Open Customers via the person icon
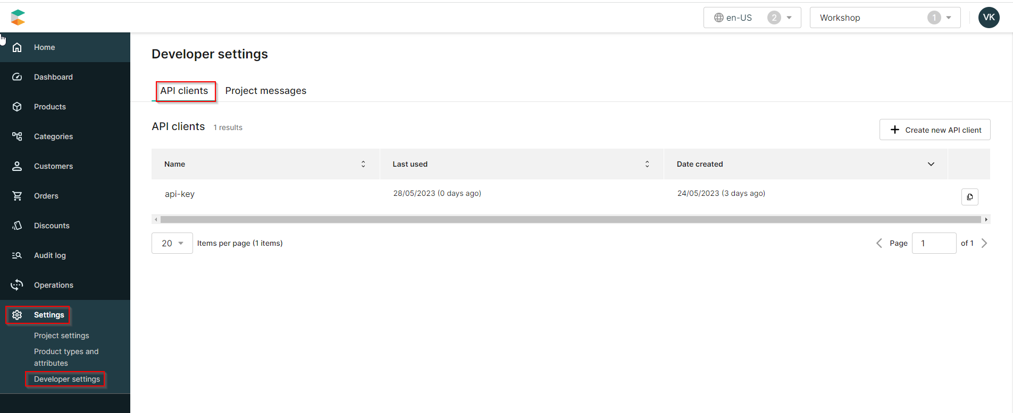 [x=17, y=166]
